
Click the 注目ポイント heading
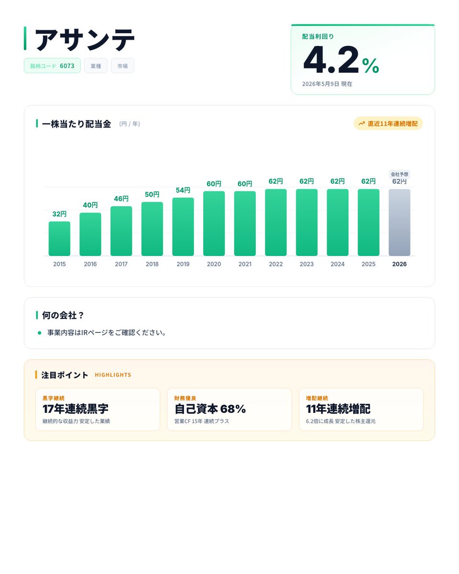pos(65,375)
